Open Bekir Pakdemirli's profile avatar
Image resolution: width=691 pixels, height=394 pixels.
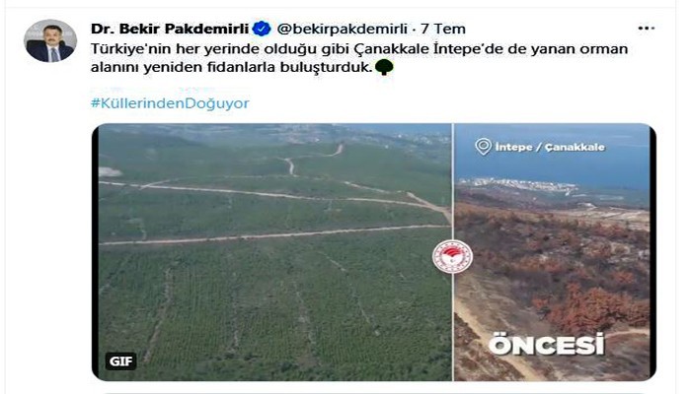(x=50, y=40)
